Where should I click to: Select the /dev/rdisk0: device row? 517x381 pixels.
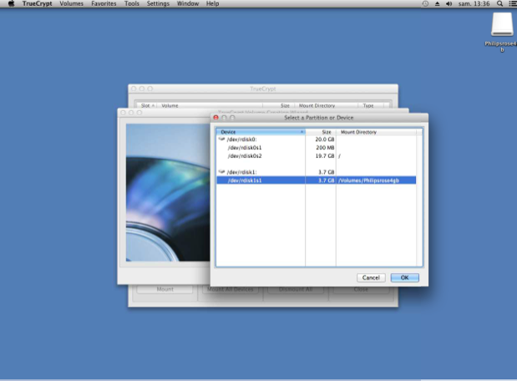pos(316,140)
